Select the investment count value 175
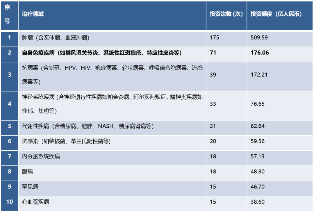Viewport: 314px width, 212px height. click(215, 38)
